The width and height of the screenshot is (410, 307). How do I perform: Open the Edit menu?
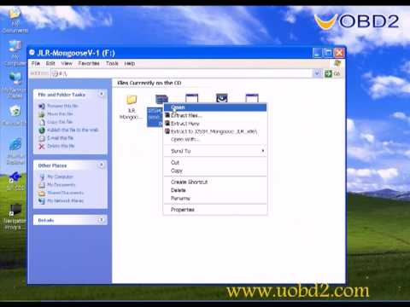[50, 63]
